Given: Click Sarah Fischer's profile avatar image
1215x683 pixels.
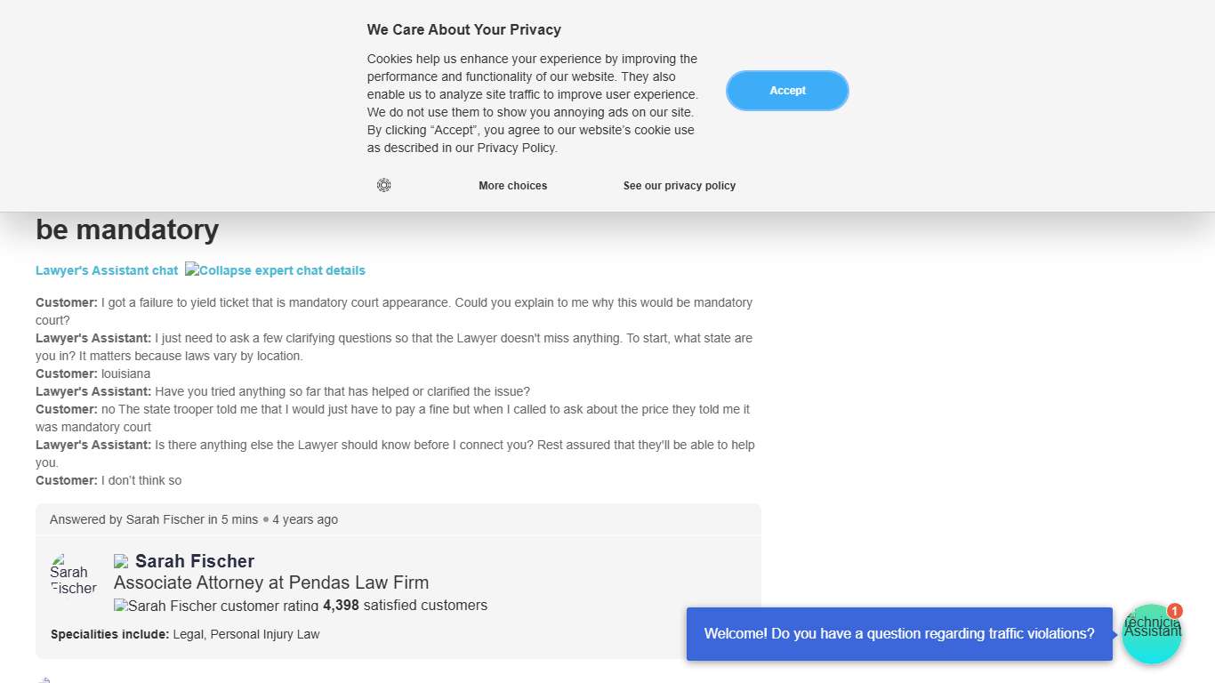Looking at the screenshot, I should click(72, 575).
